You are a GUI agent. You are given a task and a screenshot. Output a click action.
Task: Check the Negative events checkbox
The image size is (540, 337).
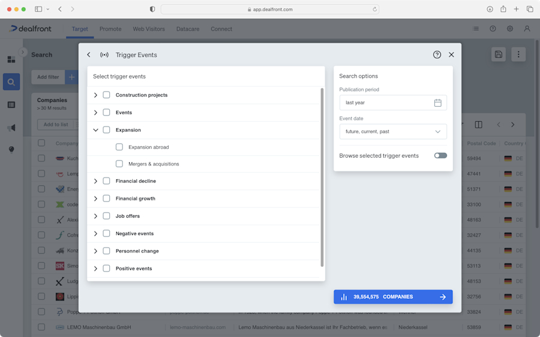click(106, 234)
